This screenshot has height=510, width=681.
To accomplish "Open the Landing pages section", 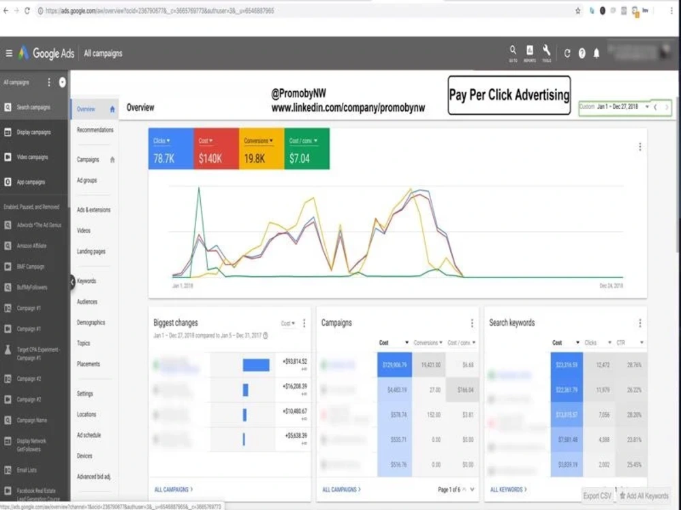I will pyautogui.click(x=91, y=252).
